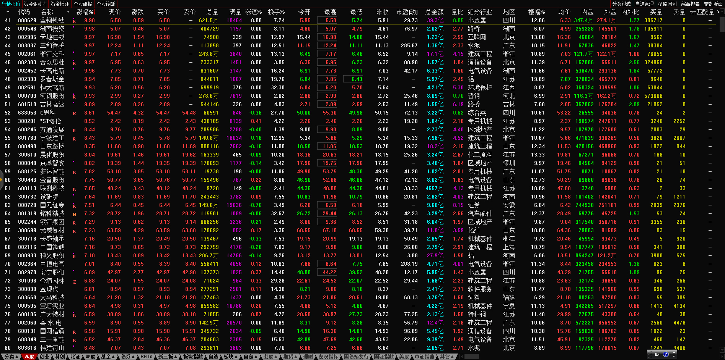Switch to the 资金驱动力 tab
The width and height of the screenshot is (725, 360).
pyautogui.click(x=35, y=4)
